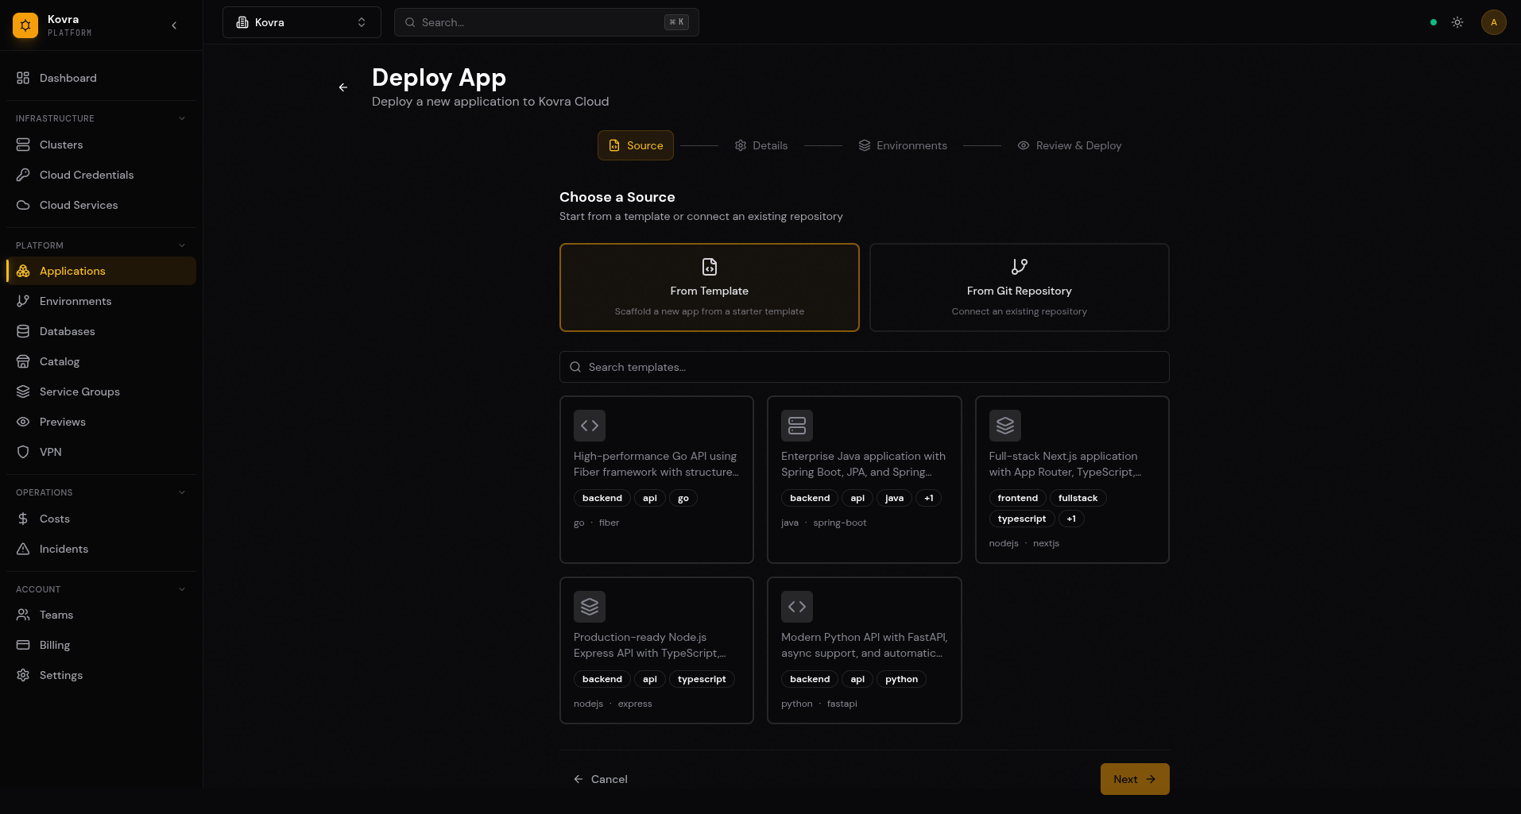1521x814 pixels.
Task: Click the server icon on Java Spring template
Action: (x=797, y=426)
